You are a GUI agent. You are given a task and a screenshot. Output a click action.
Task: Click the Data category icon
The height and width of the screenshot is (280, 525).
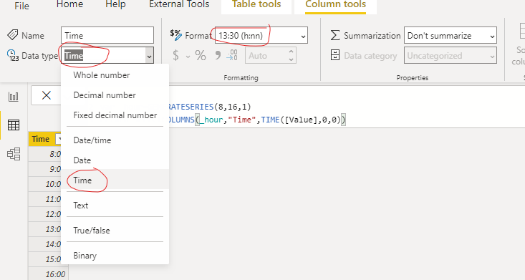click(335, 55)
